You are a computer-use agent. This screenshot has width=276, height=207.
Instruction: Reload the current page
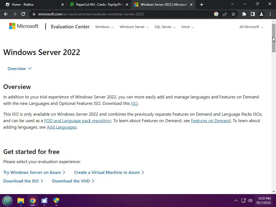[x=23, y=14]
